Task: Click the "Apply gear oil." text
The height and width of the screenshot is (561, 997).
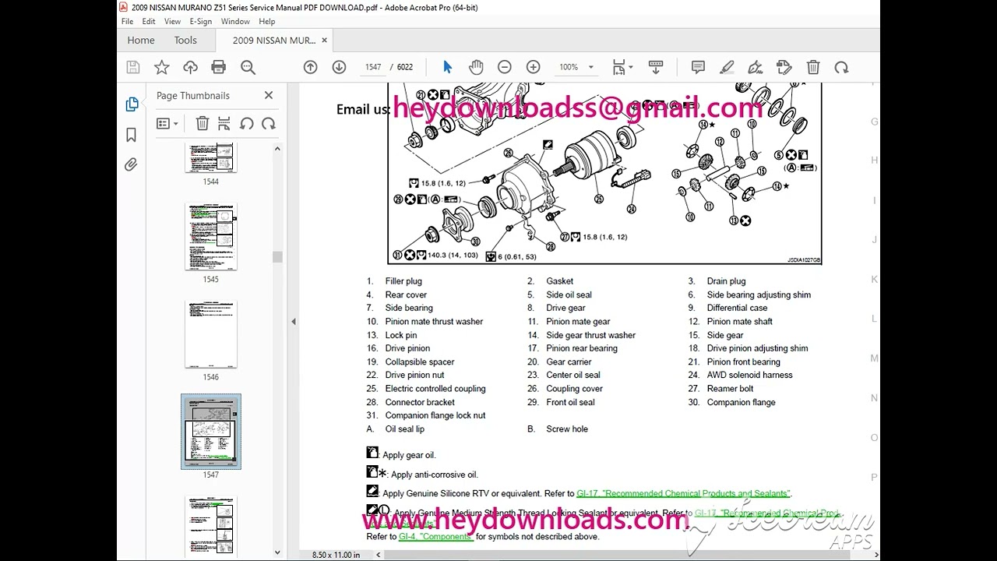Action: click(409, 455)
